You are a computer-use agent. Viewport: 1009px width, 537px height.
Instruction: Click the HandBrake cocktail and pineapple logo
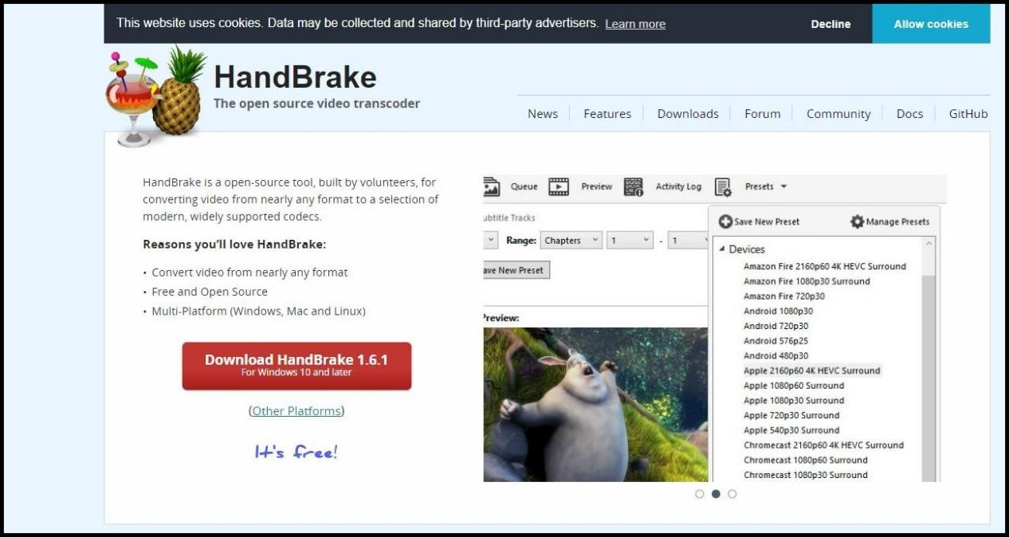(x=155, y=97)
